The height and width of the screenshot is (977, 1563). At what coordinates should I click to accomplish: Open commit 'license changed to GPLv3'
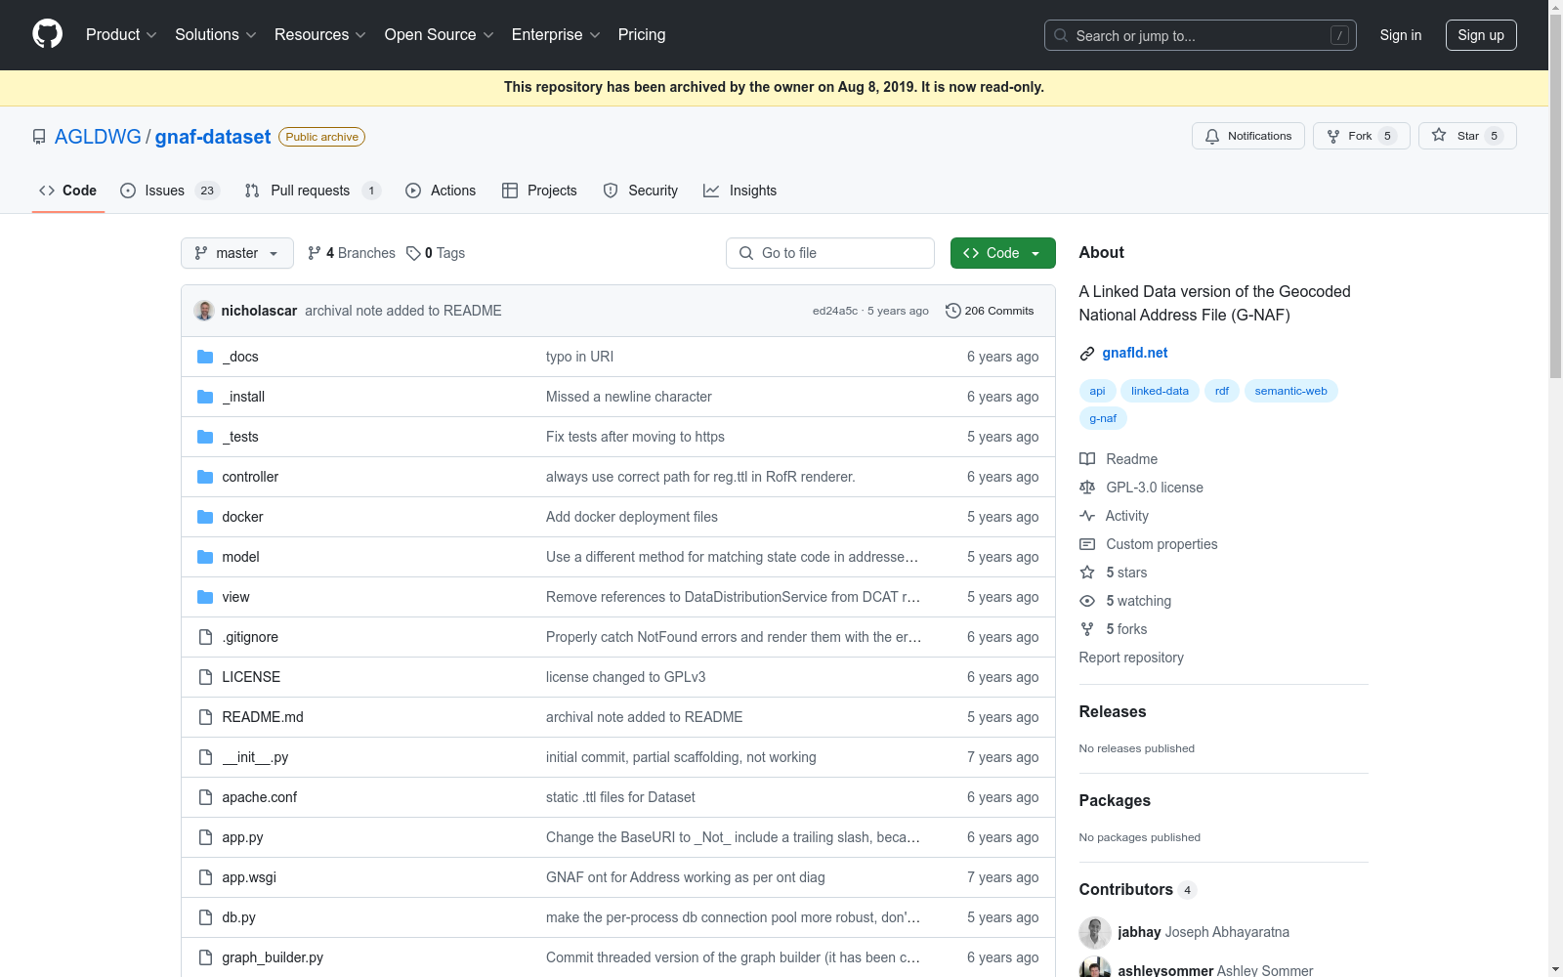[625, 677]
